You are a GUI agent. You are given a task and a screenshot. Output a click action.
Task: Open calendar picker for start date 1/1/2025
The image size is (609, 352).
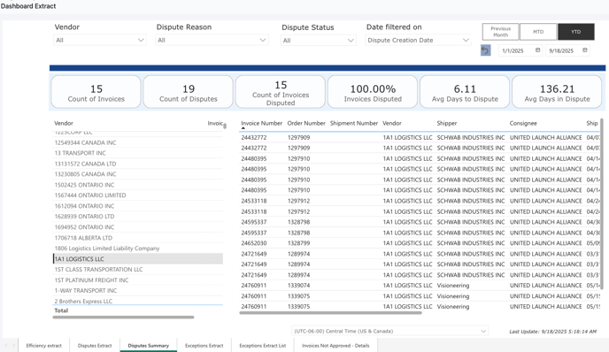coord(538,50)
